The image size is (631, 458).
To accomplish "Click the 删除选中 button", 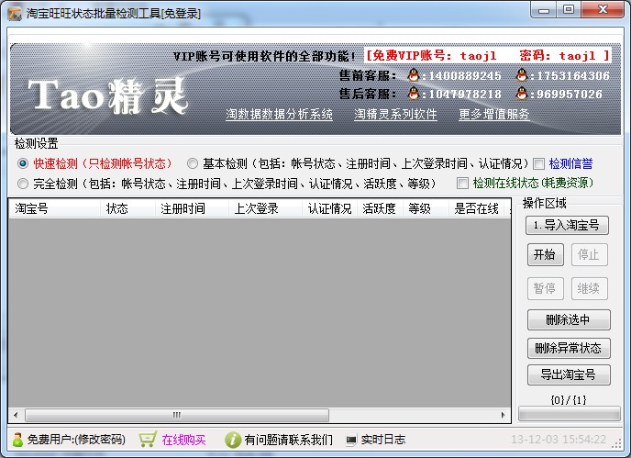I will pos(569,319).
